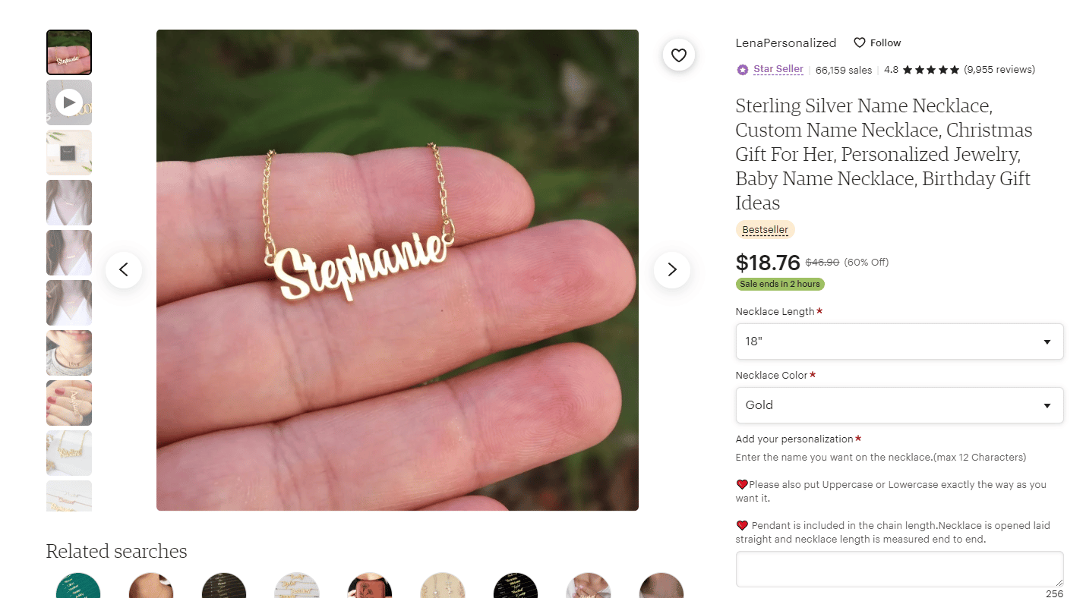Visit the LenaPersonalized shop page
This screenshot has width=1086, height=598.
pos(785,43)
